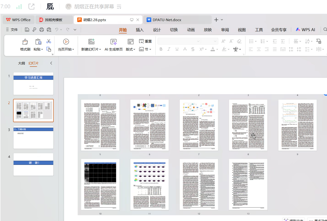327x221 pixels.
Task: Start slideshow with 当页开始 play icon
Action: pyautogui.click(x=66, y=42)
